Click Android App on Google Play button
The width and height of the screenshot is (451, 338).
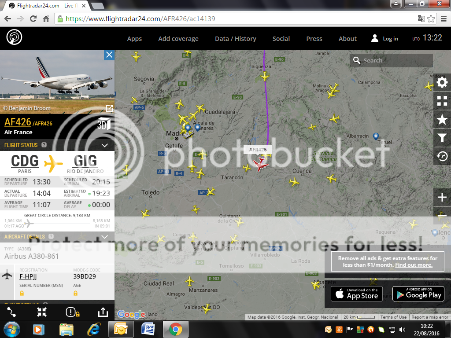point(418,294)
